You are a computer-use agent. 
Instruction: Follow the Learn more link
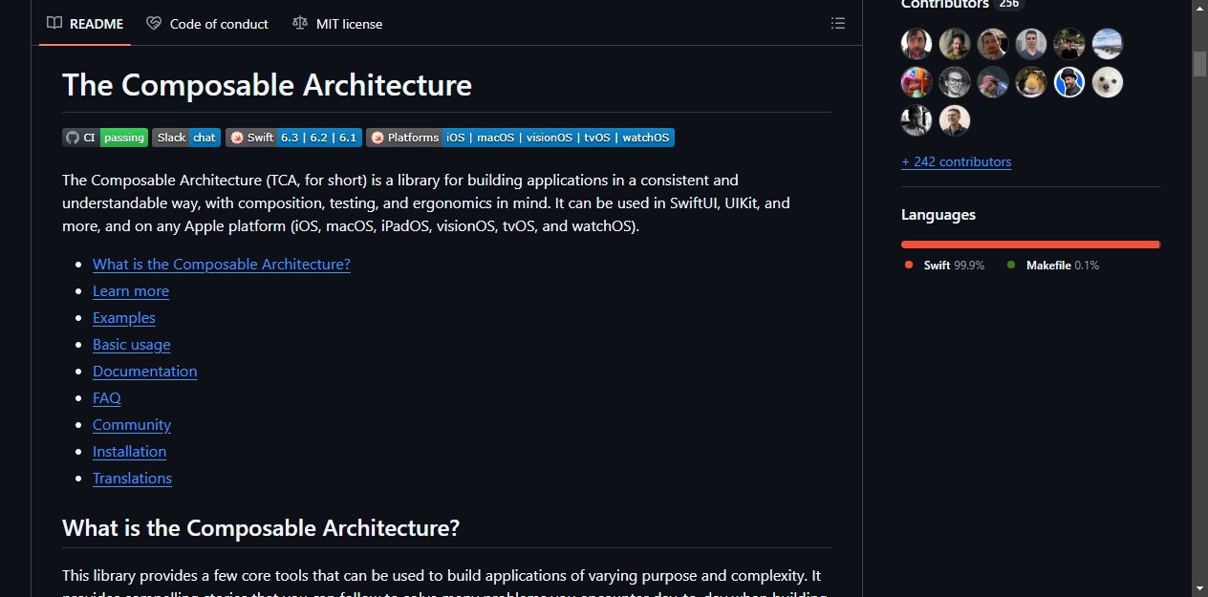[x=131, y=291]
